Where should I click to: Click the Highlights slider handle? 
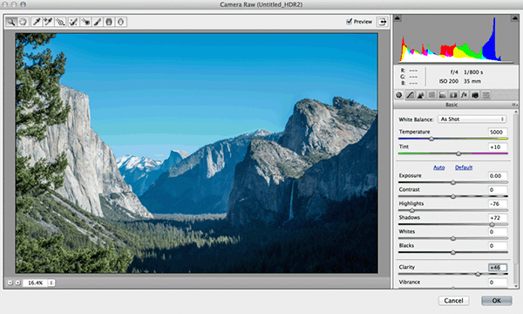click(412, 210)
